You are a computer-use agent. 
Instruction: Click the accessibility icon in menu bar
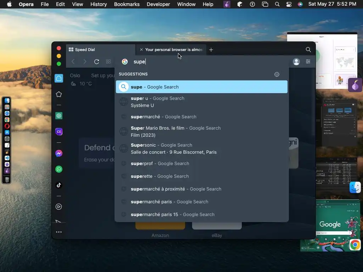[x=252, y=4]
